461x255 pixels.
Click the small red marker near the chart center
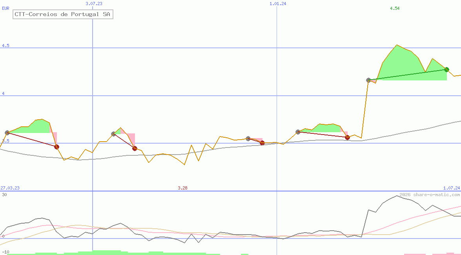[262, 143]
